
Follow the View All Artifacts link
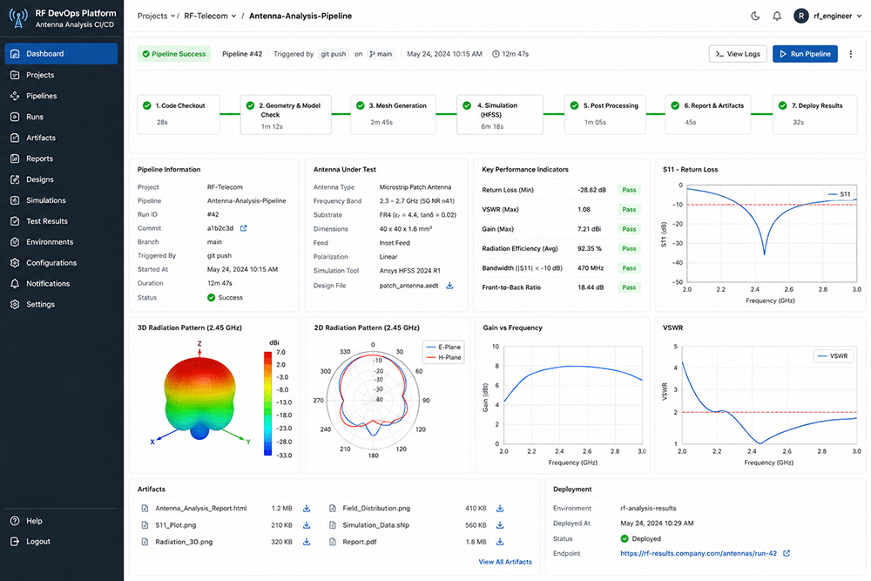(505, 562)
